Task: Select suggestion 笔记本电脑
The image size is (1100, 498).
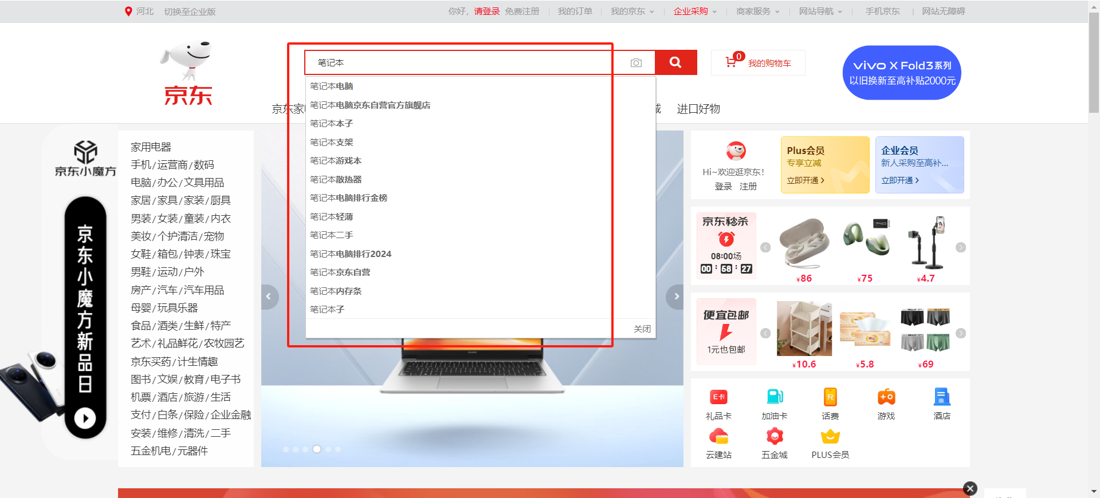Action: pyautogui.click(x=481, y=86)
